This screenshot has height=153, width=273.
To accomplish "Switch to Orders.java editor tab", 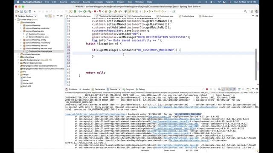I will (x=207, y=16).
